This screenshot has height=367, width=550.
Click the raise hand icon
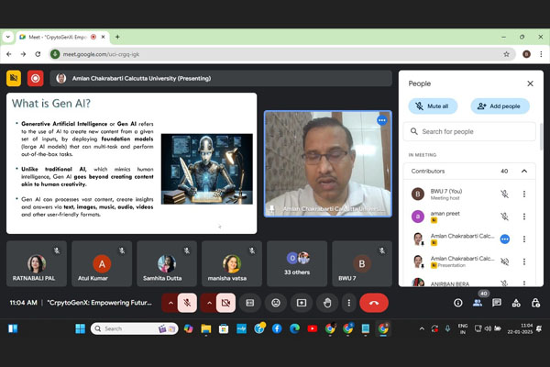pyautogui.click(x=327, y=302)
